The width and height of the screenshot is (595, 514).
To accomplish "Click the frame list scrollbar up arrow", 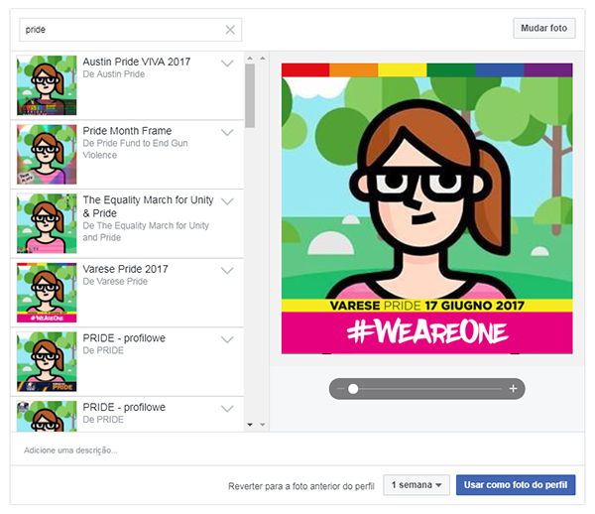I will 250,59.
